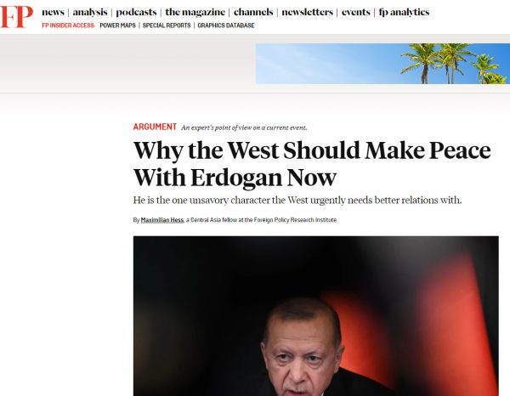Open author Maximilian Hess profile link

[x=162, y=220]
